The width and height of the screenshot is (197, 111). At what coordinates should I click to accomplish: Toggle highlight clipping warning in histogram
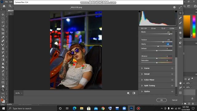tap(176, 11)
